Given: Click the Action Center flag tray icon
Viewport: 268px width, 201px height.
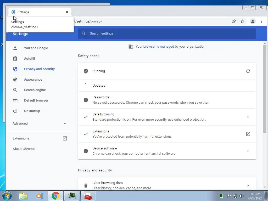Looking at the screenshot, I should pyautogui.click(x=229, y=196).
